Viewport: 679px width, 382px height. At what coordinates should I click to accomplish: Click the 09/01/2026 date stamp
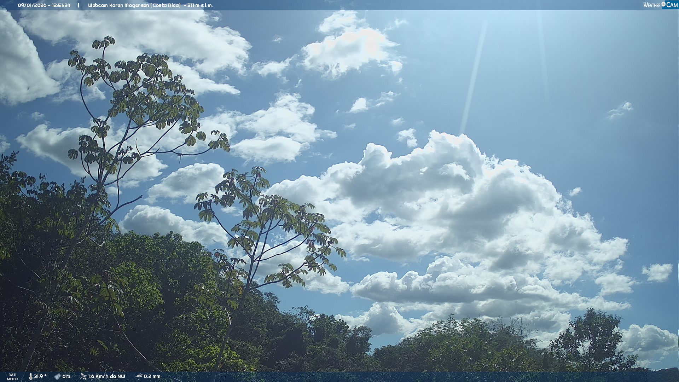coord(32,5)
